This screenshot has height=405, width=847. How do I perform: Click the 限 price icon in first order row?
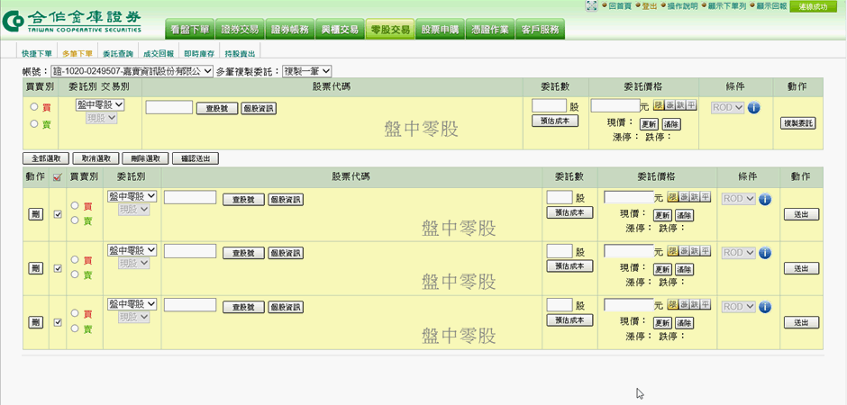point(671,198)
